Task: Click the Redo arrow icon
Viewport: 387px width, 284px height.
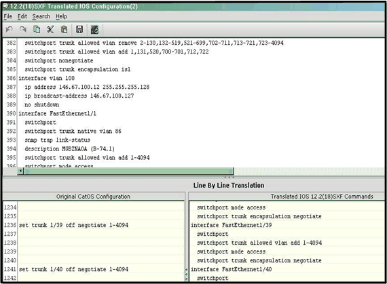Action: pos(23,30)
